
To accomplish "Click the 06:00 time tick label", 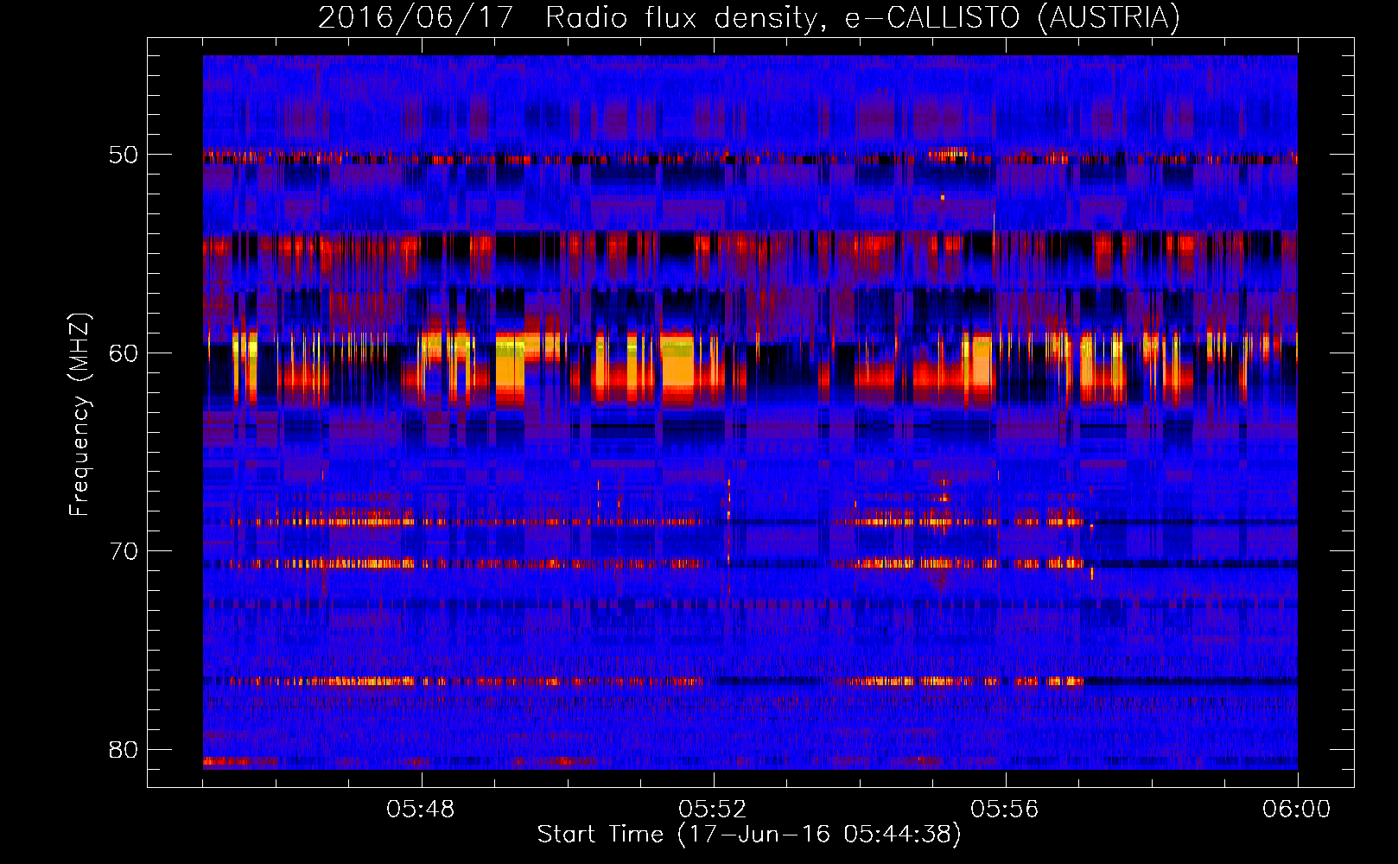I will coord(1297,810).
